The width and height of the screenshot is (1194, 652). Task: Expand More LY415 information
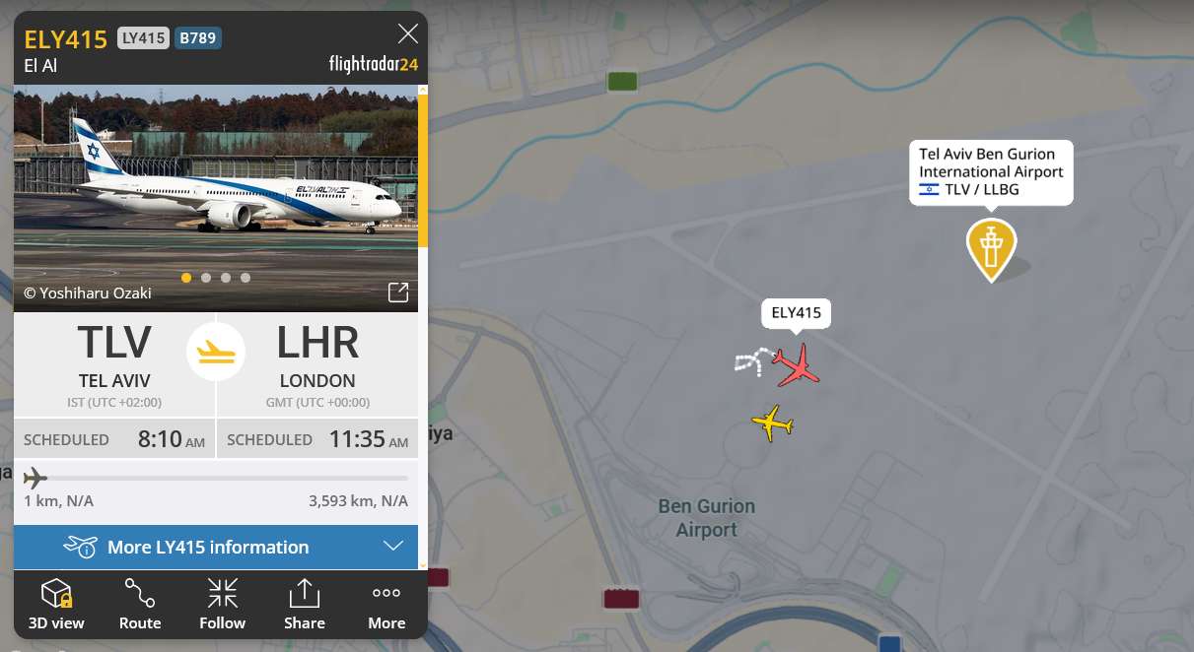click(x=216, y=547)
